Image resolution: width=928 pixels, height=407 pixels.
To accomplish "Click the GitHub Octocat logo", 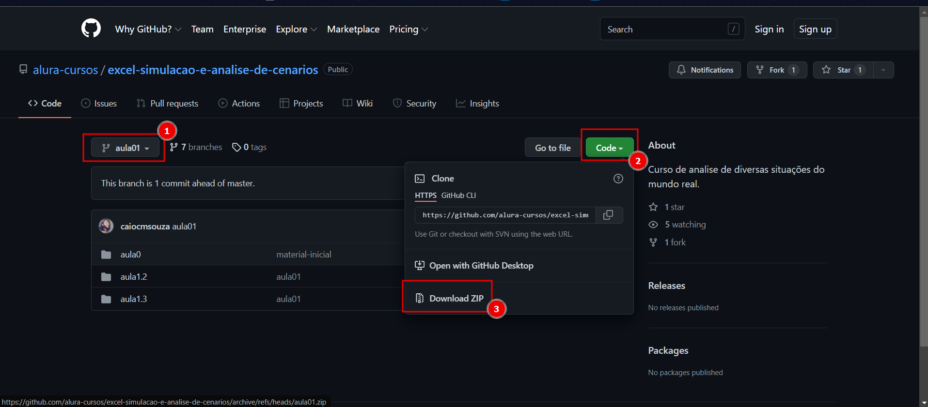I will tap(91, 29).
